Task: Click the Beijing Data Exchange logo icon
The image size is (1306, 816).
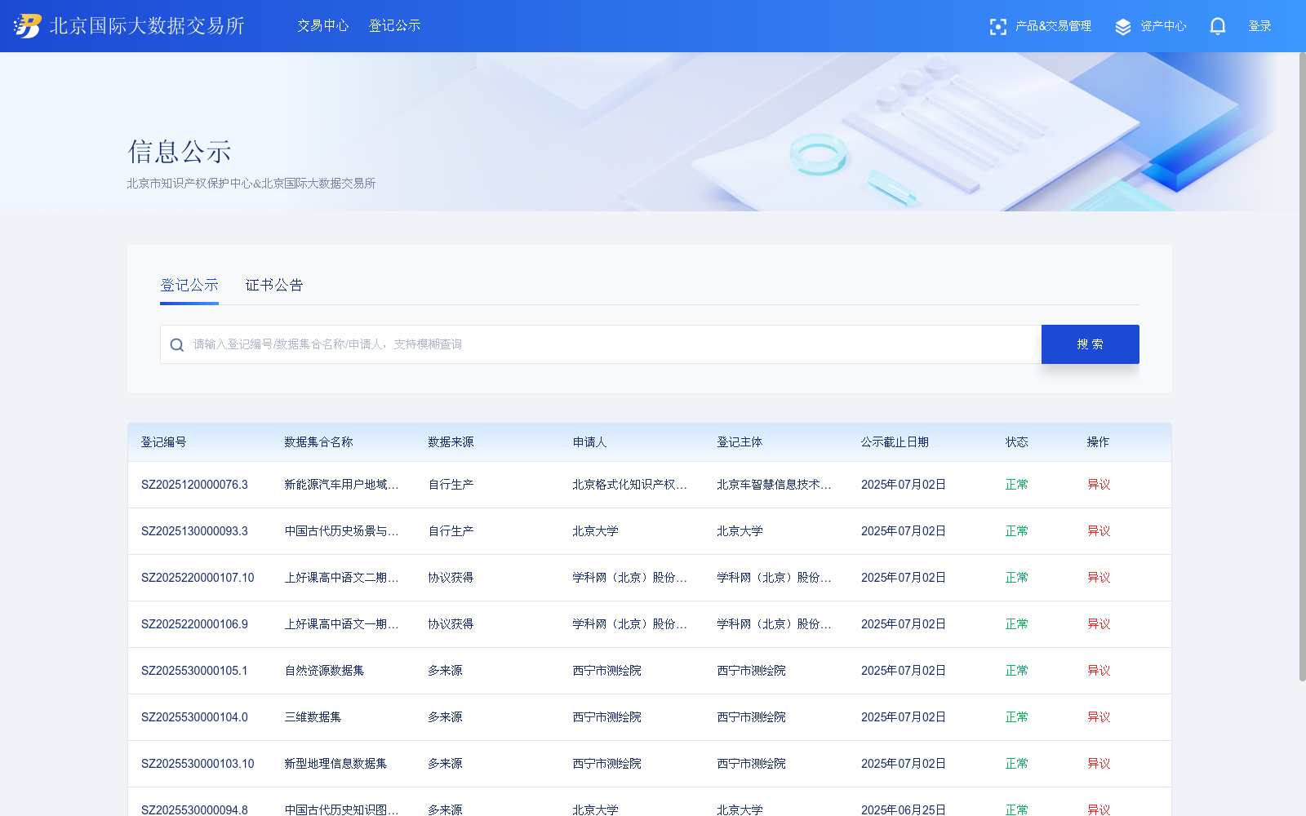Action: click(28, 26)
